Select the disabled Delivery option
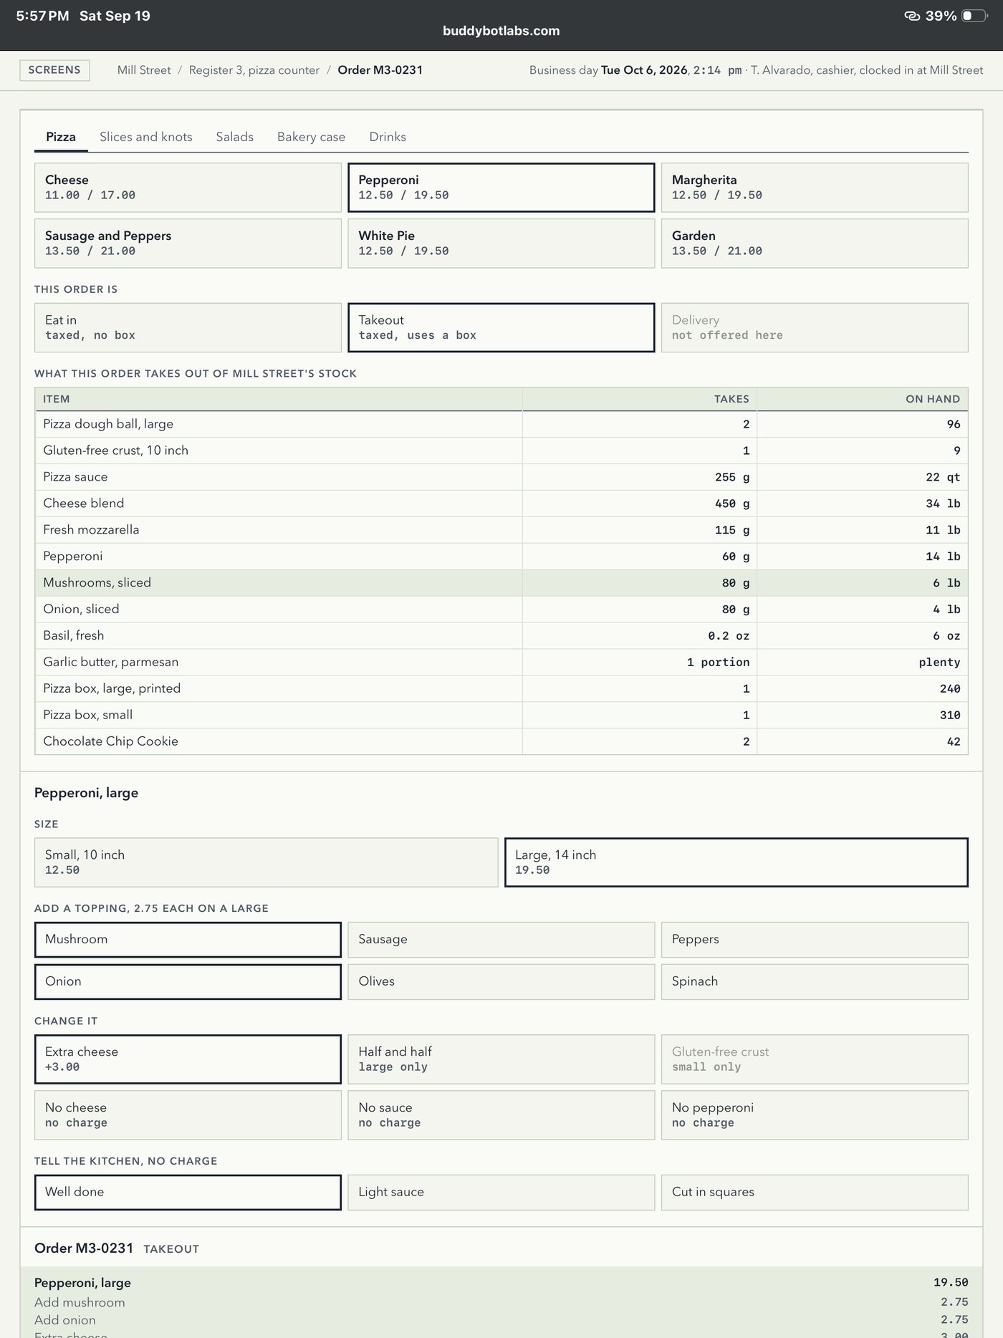The image size is (1003, 1338). pyautogui.click(x=815, y=327)
